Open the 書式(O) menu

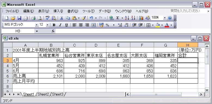(73, 11)
